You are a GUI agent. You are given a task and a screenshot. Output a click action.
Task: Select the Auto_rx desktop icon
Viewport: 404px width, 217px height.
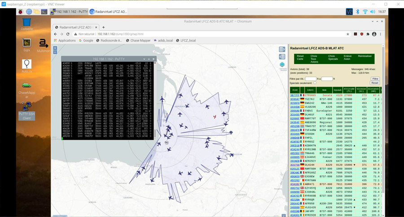pos(27,66)
